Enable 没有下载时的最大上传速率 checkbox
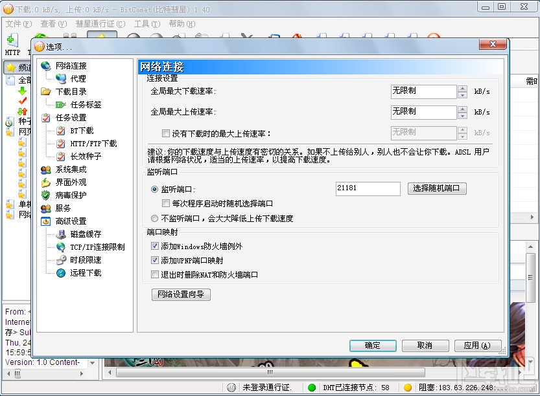The width and height of the screenshot is (540, 396). click(166, 133)
